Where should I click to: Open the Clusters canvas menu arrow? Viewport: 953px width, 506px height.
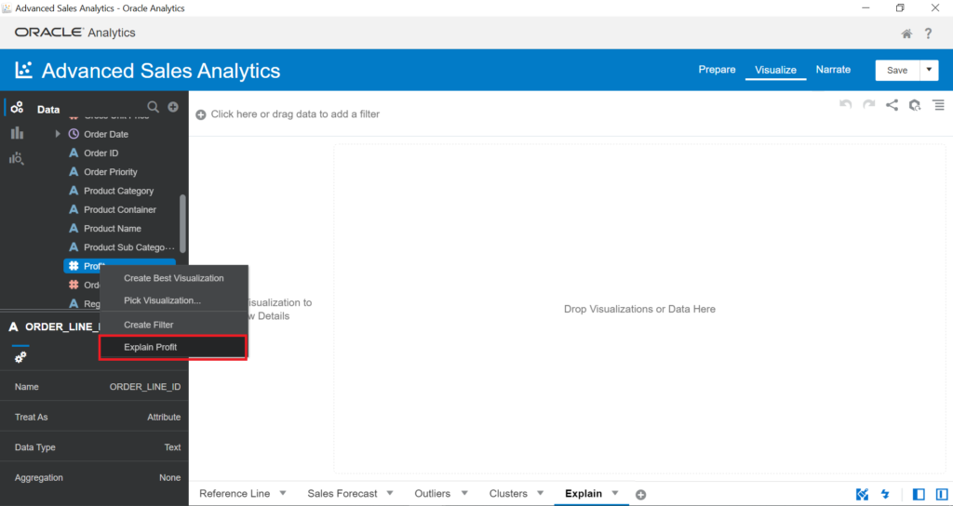(x=541, y=493)
